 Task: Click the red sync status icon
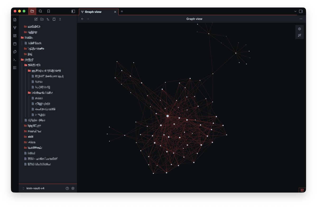[302, 190]
